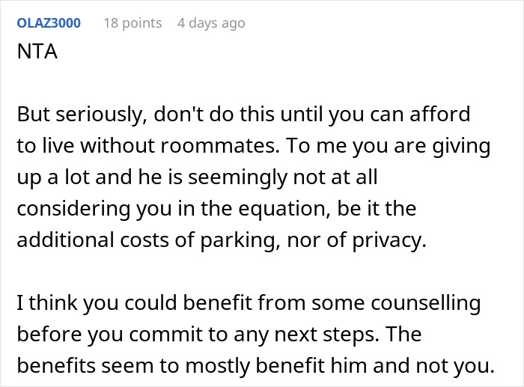Click the line 'additional costs of parking'
This screenshot has height=387, width=524.
point(222,240)
